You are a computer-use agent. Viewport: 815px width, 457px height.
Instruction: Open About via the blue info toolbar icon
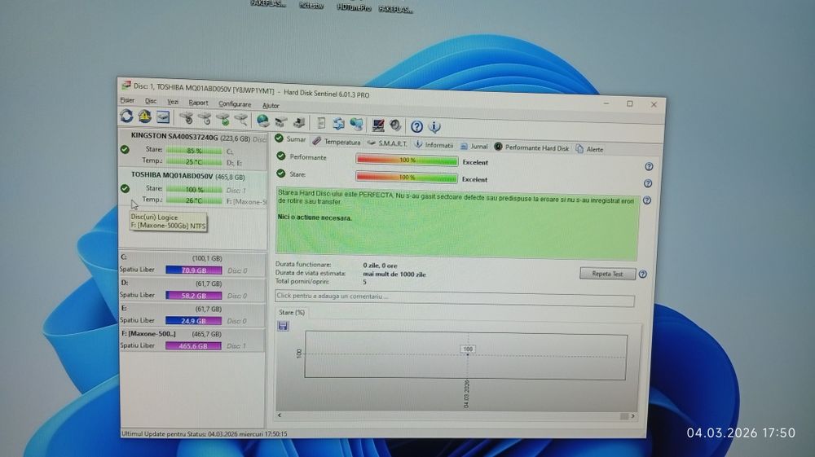click(x=434, y=127)
